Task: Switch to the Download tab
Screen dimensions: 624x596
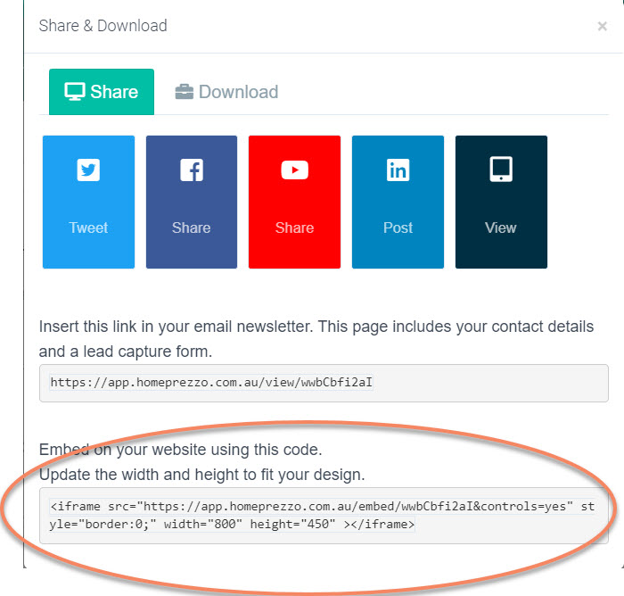Action: [x=226, y=92]
